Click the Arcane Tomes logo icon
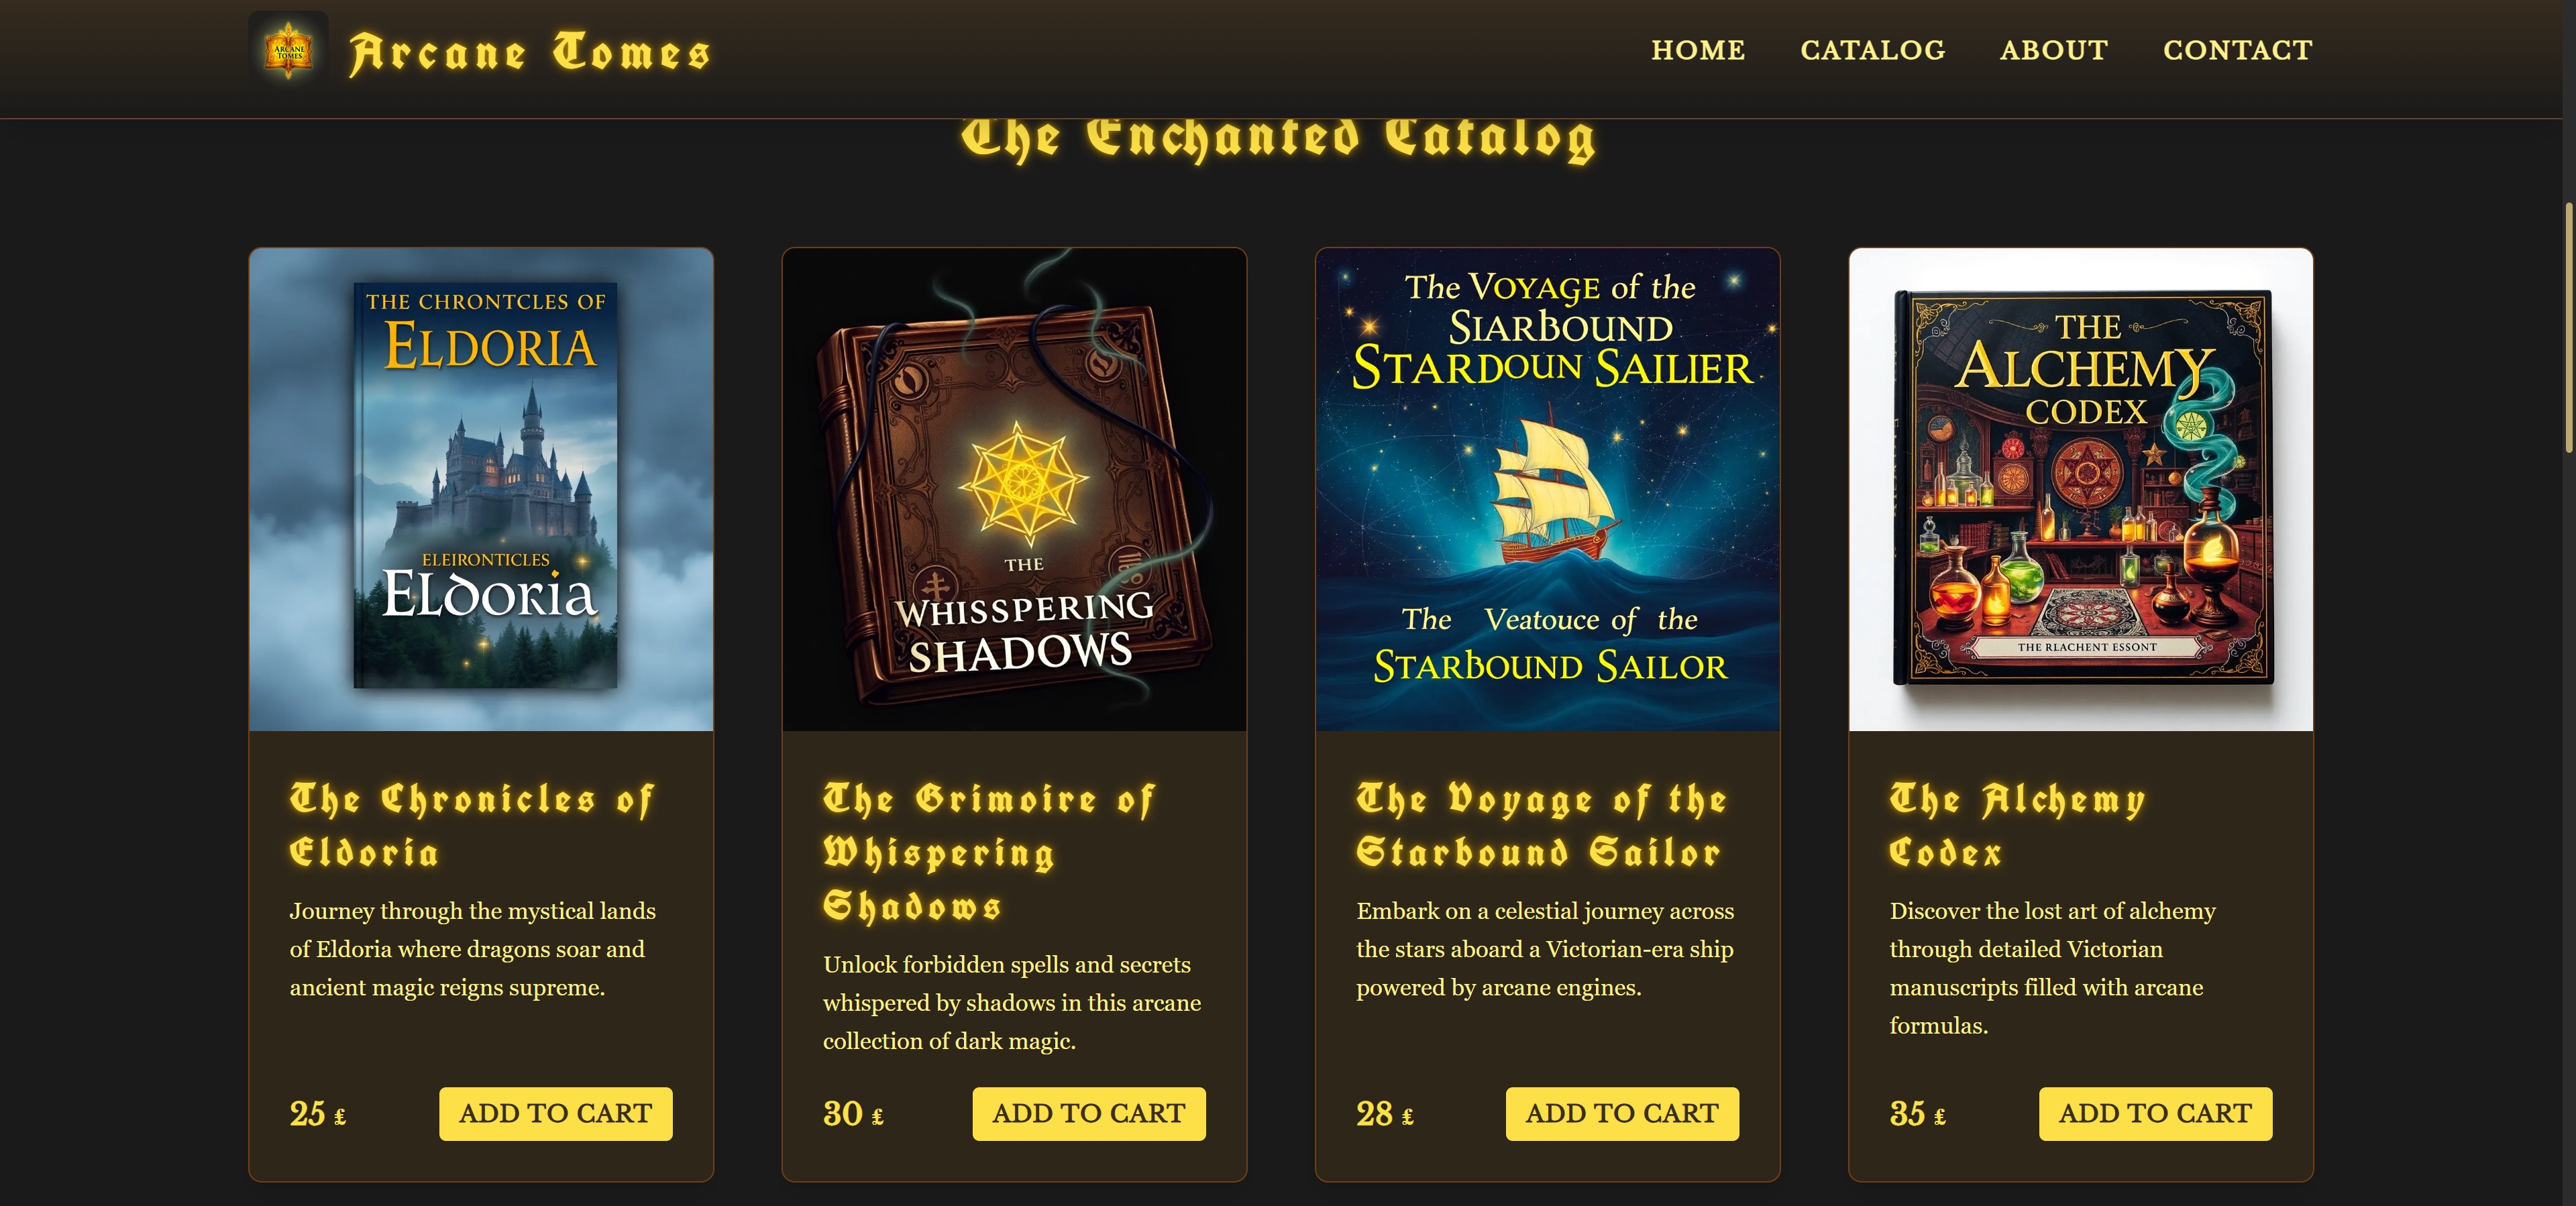Image resolution: width=2576 pixels, height=1206 pixels. click(x=288, y=50)
